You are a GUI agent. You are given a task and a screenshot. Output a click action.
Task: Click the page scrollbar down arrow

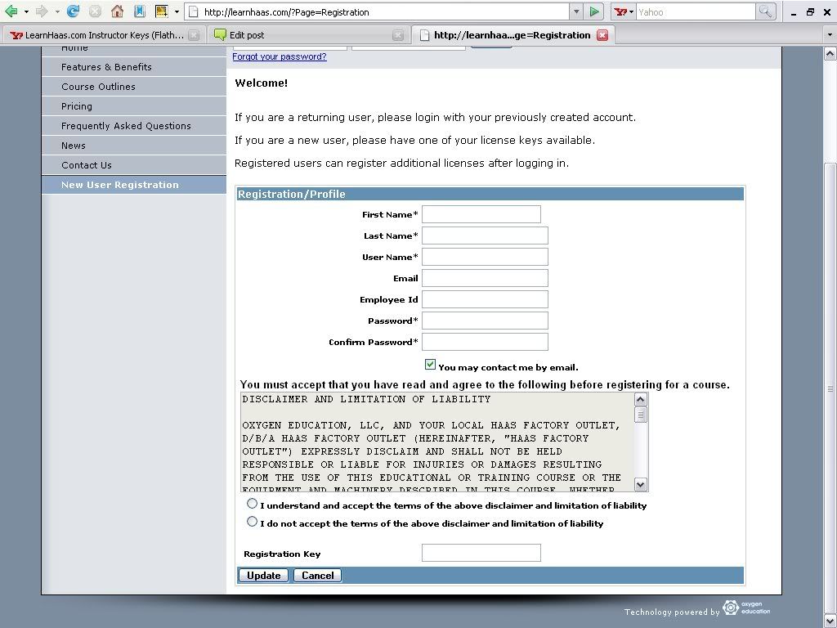830,621
